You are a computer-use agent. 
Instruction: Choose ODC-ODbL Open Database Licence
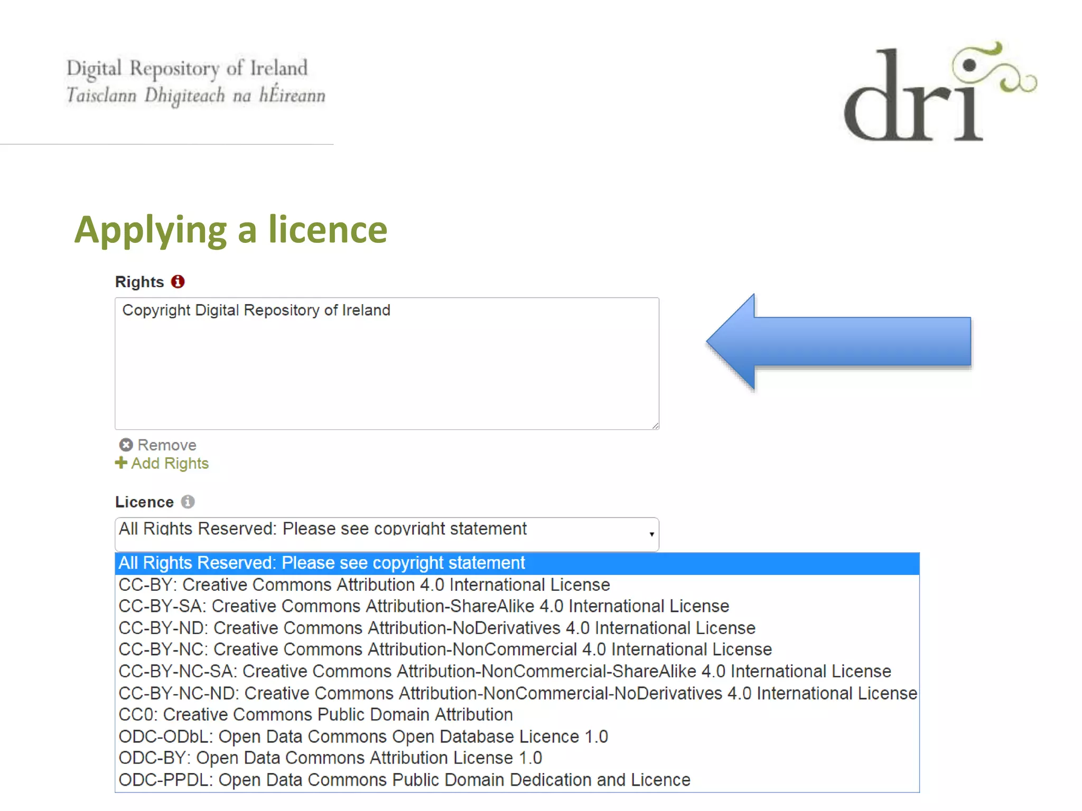(517, 737)
